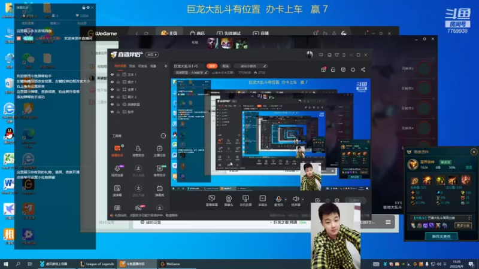Viewport: 479px width, 269px height.
Task: Open the game lobby hamburger list menu
Action: coord(388,222)
